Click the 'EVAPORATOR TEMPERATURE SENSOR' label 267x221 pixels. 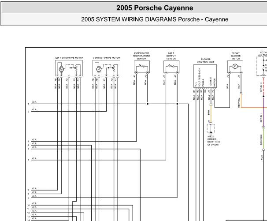(x=141, y=56)
